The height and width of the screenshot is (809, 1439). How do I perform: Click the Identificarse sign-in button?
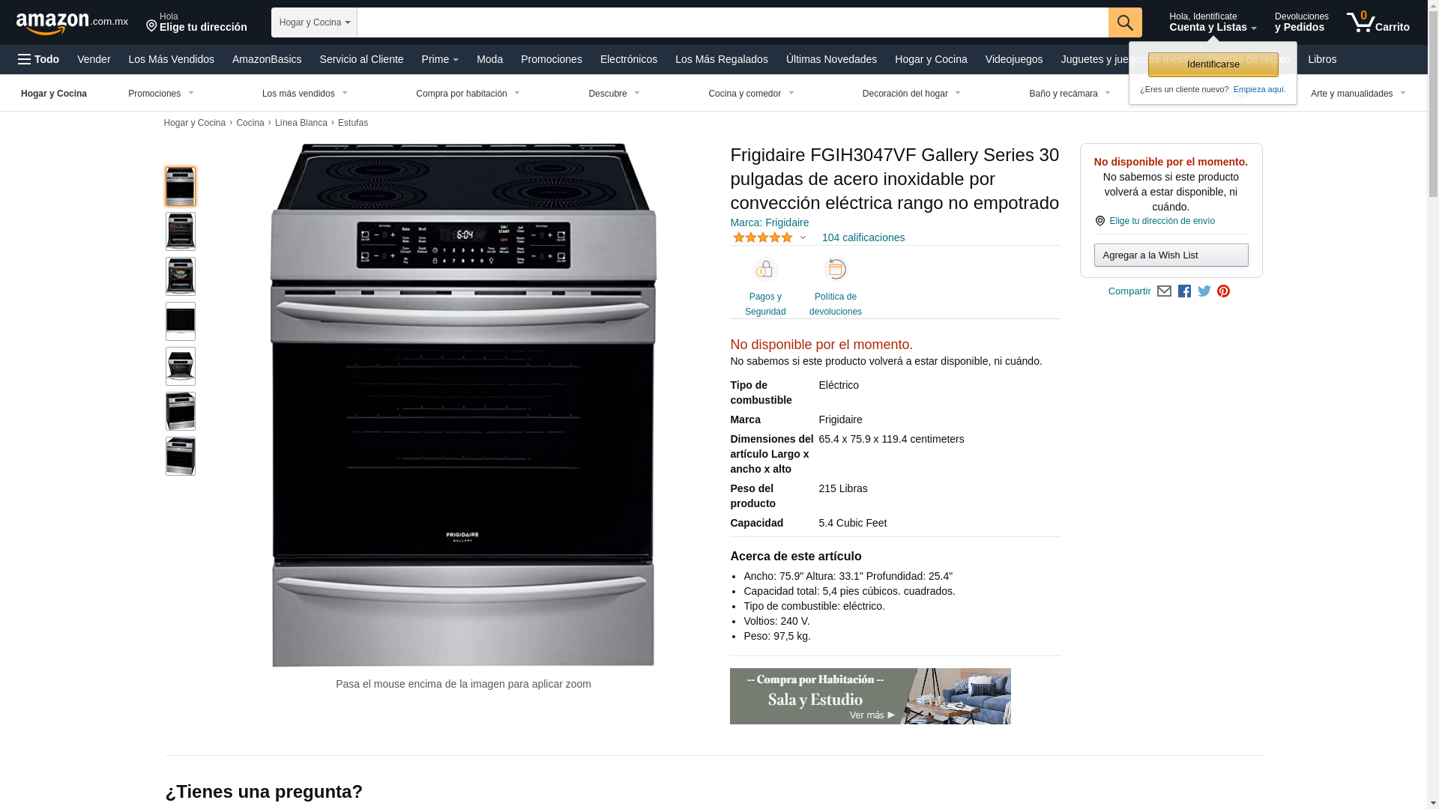(1213, 64)
